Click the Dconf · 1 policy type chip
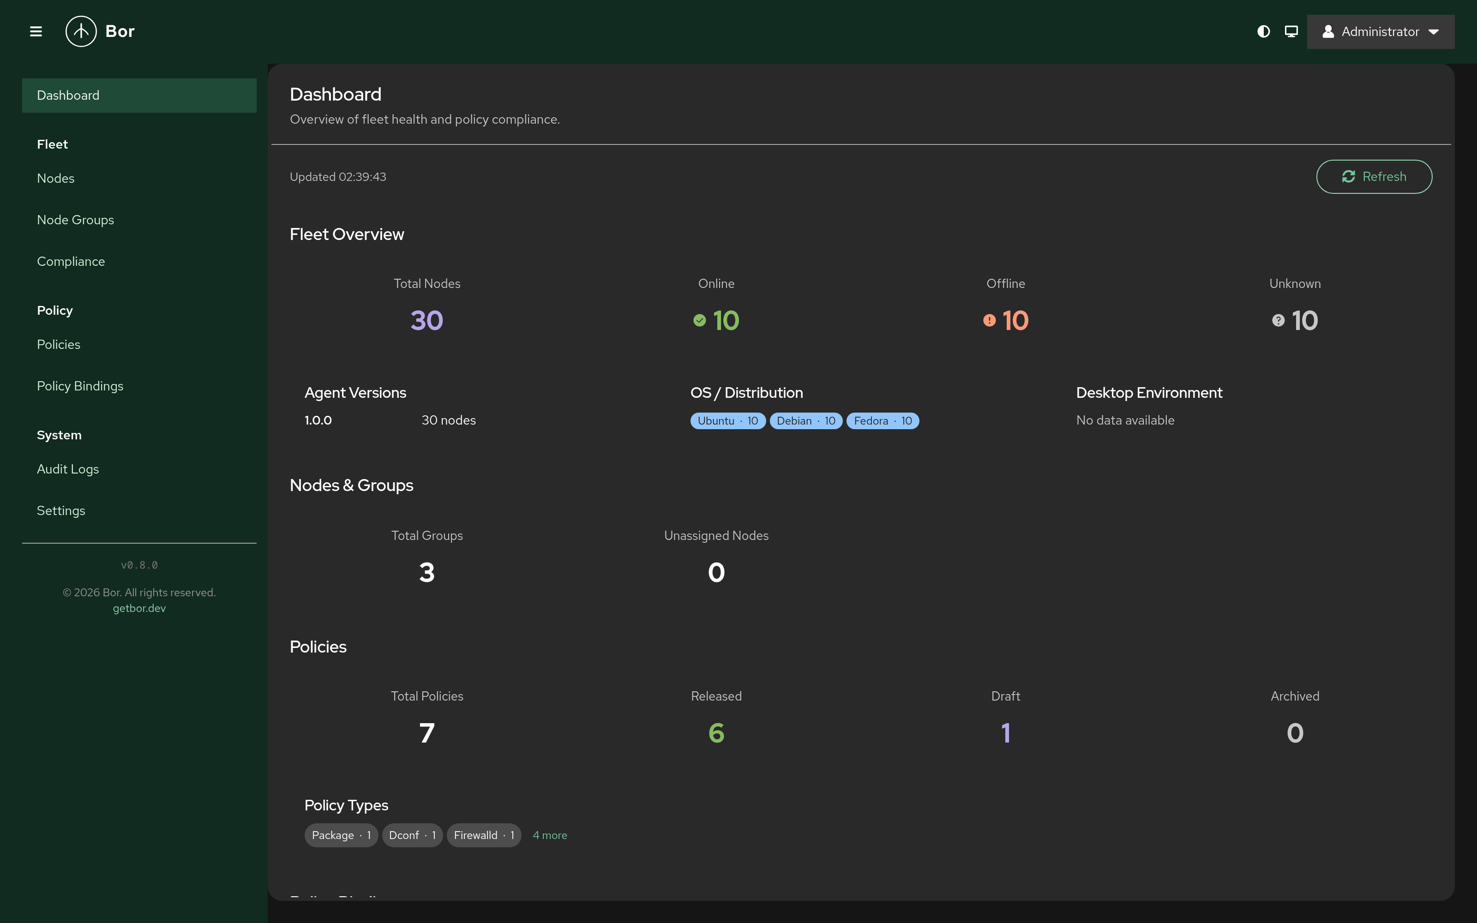1477x923 pixels. coord(412,835)
